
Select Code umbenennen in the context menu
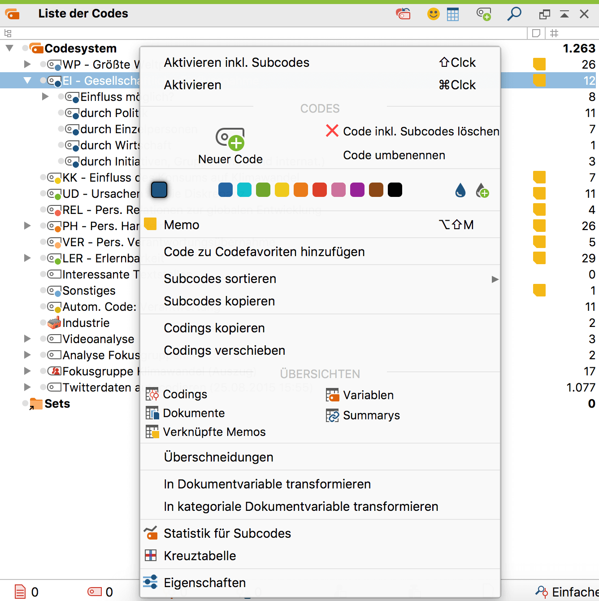point(394,155)
